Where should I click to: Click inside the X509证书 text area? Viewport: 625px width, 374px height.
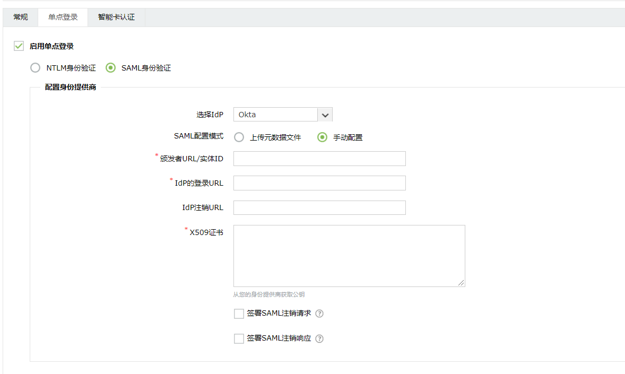tap(349, 255)
